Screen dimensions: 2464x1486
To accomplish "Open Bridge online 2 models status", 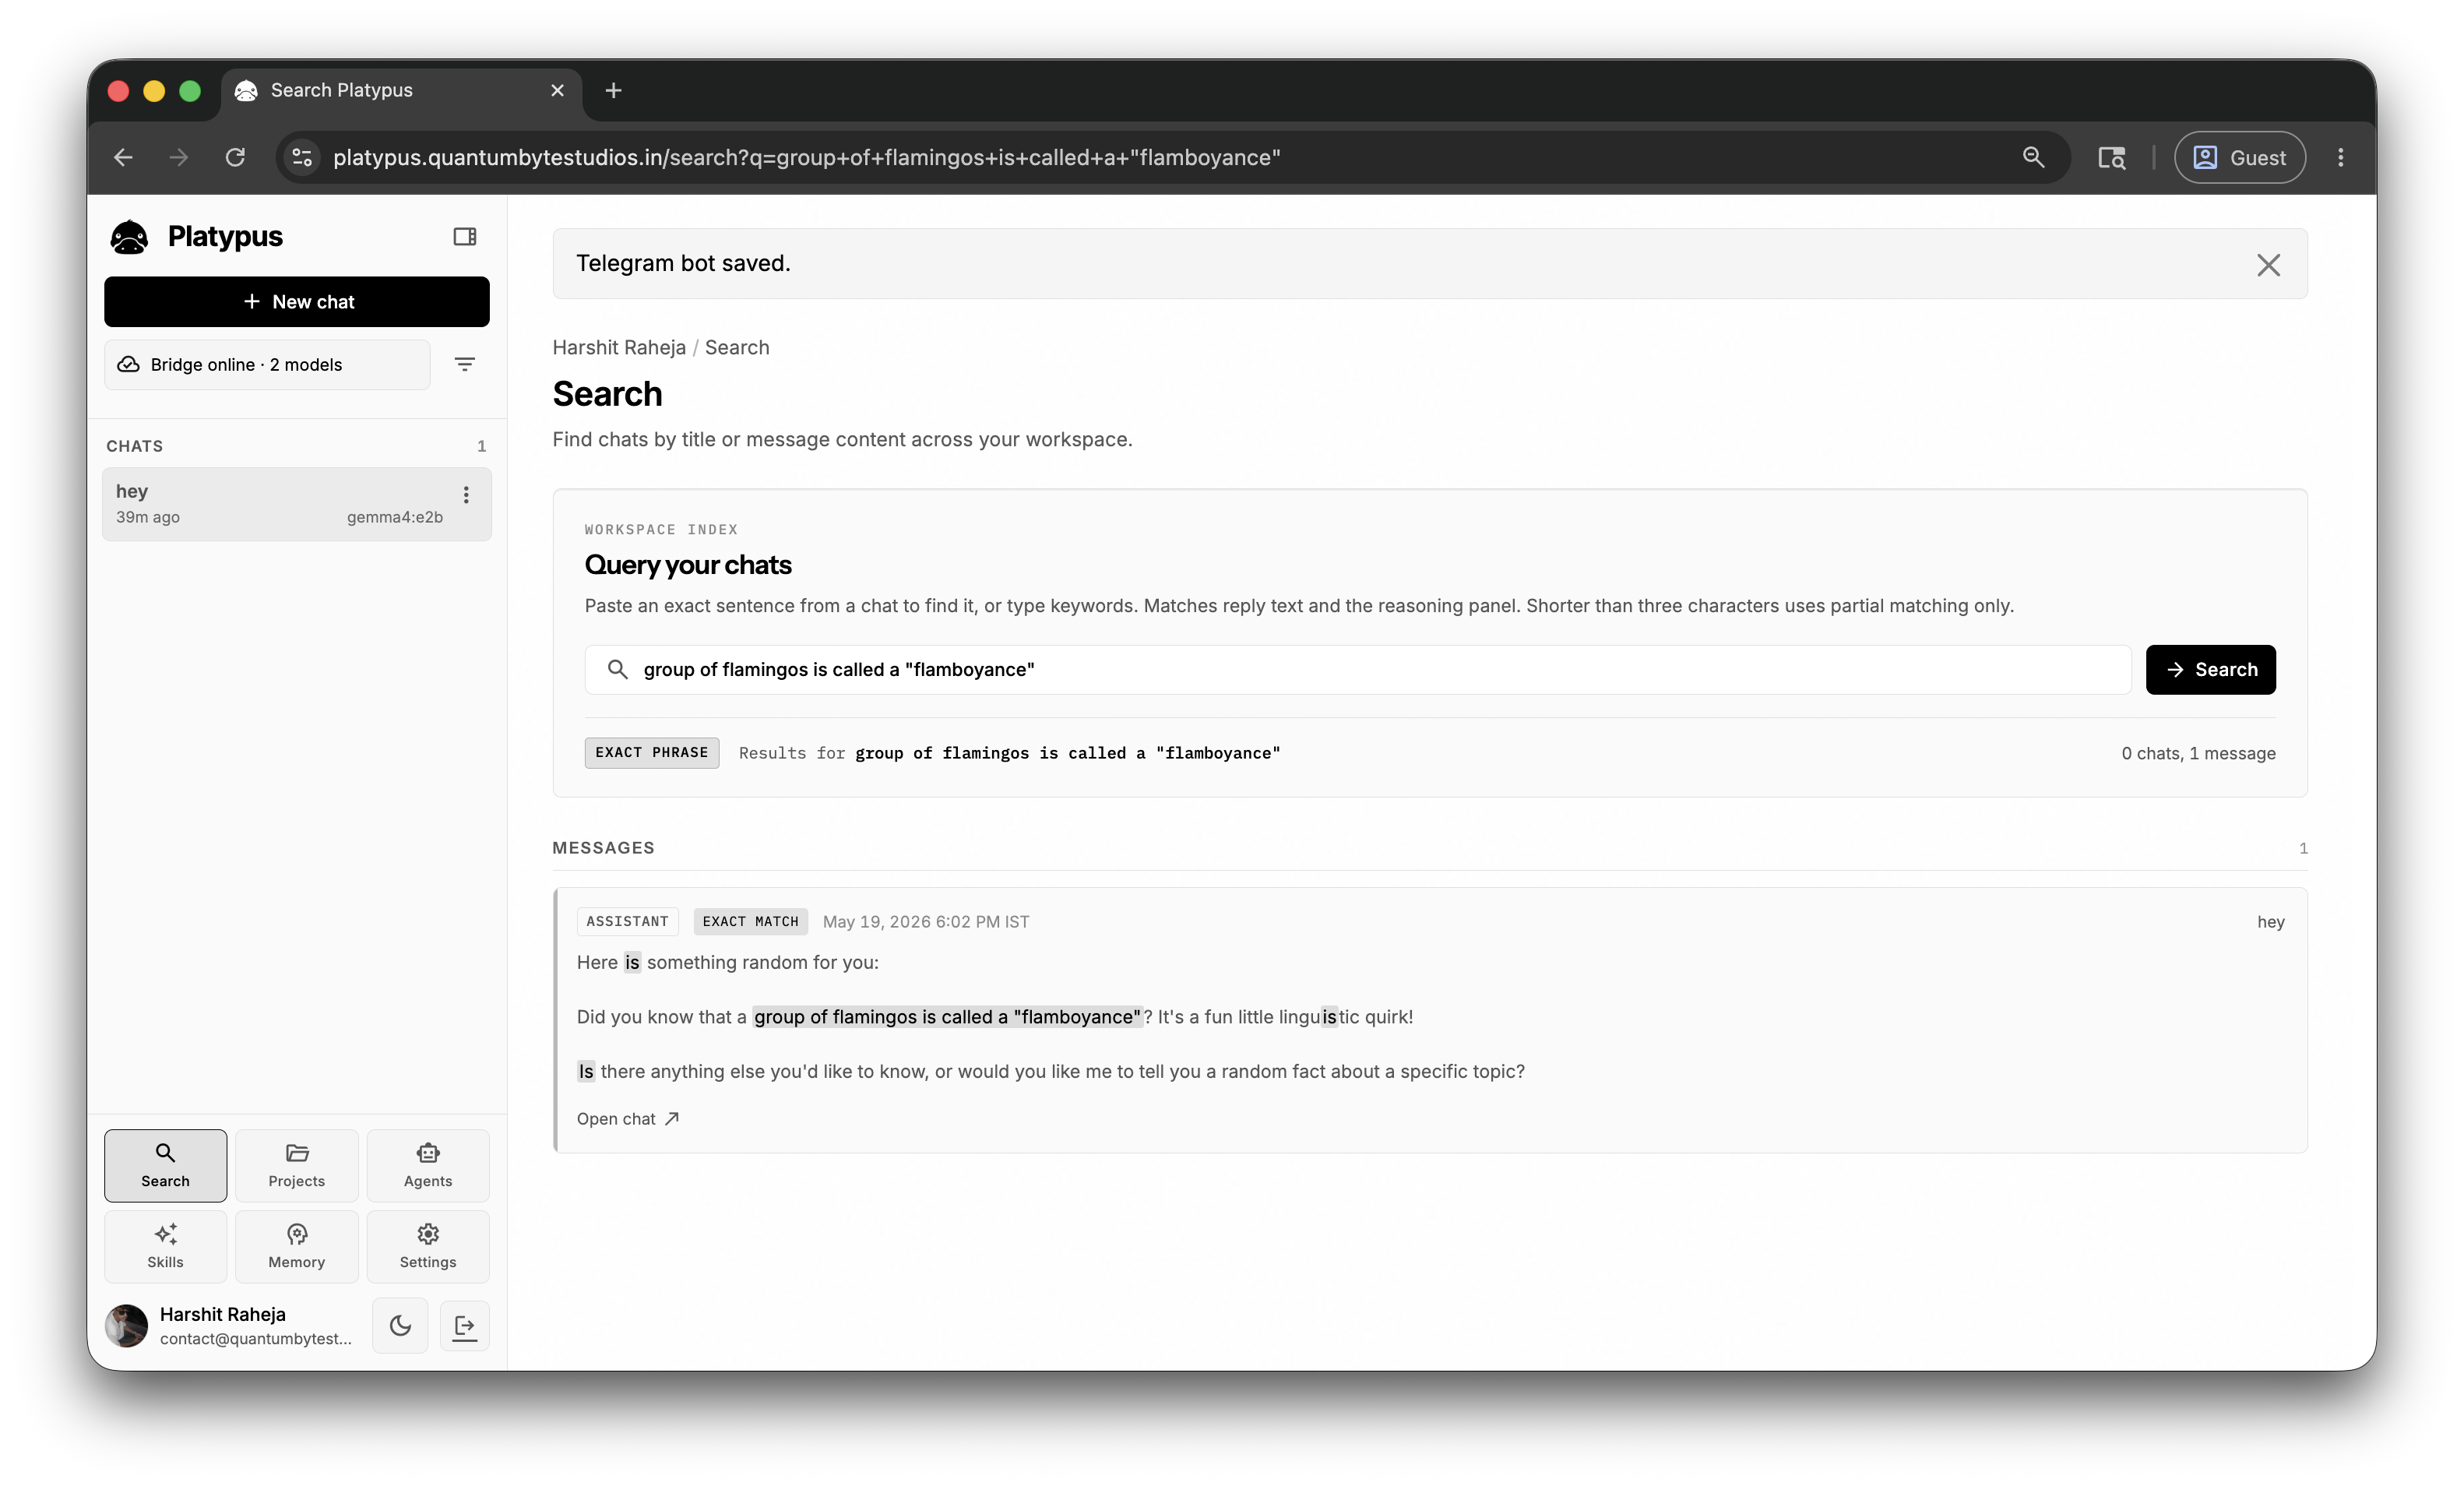I will point(267,364).
